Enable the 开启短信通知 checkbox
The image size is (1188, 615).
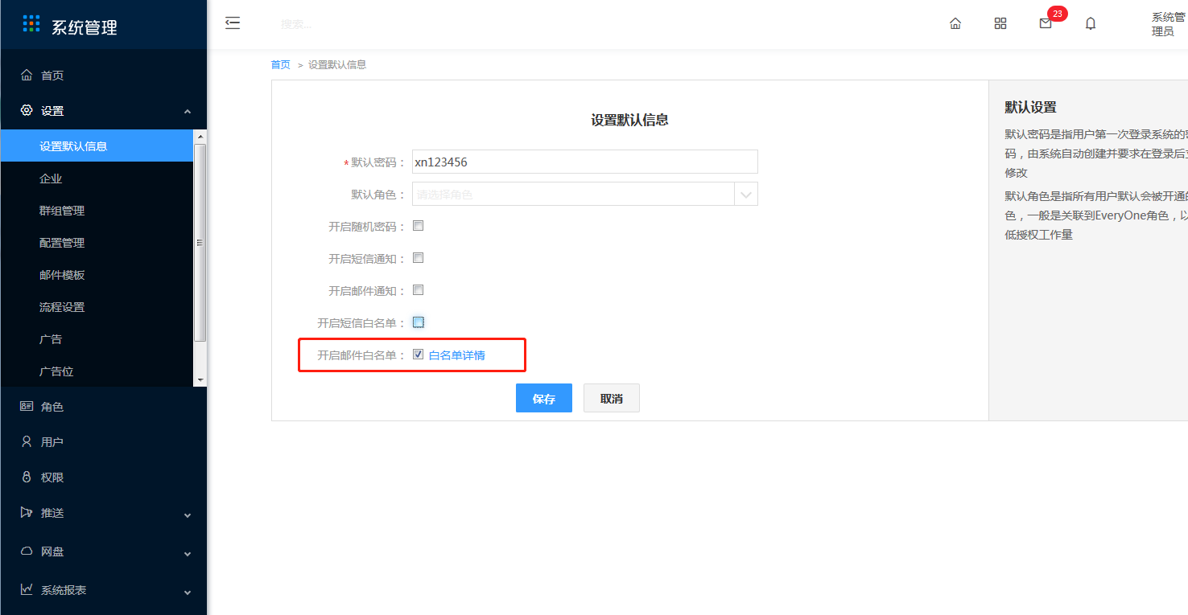[x=418, y=258]
